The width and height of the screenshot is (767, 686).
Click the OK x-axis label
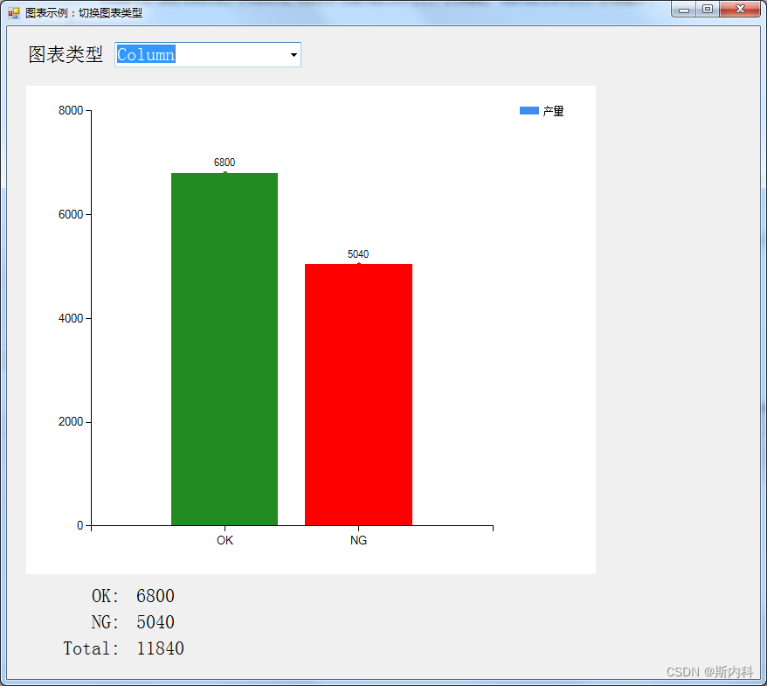pos(225,540)
